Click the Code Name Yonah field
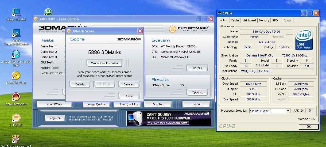 [254, 37]
